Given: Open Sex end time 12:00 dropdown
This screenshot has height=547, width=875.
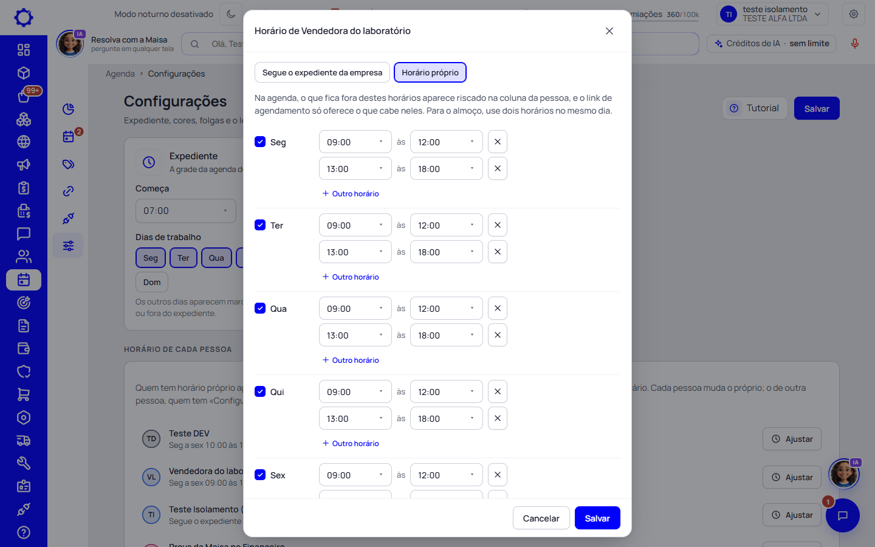Looking at the screenshot, I should point(447,475).
